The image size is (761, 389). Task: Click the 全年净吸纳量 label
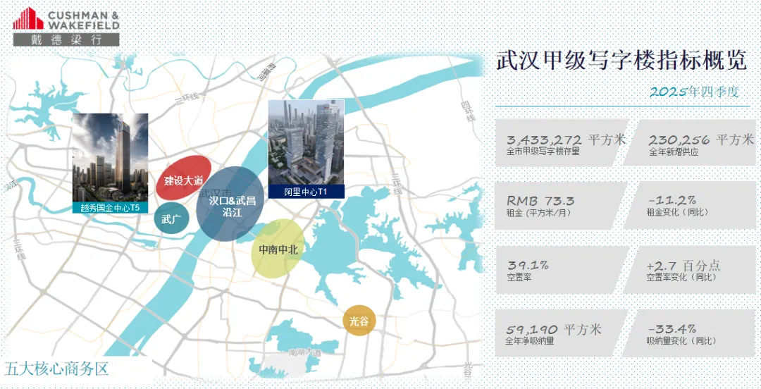529,341
